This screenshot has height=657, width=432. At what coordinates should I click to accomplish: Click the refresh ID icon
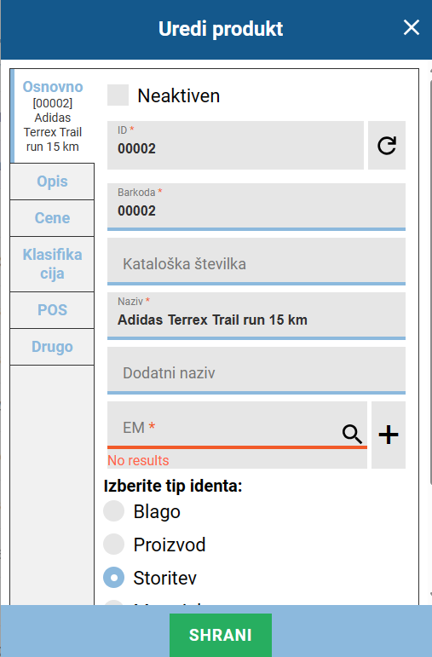386,146
